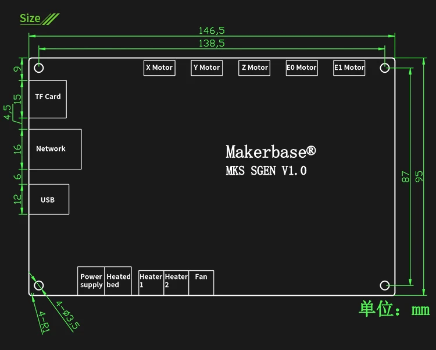Click the 16 dimension value
This screenshot has width=436, height=350.
click(17, 149)
